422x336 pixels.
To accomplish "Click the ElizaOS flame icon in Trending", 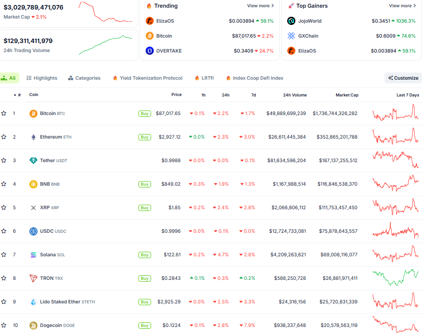I will 149,21.
